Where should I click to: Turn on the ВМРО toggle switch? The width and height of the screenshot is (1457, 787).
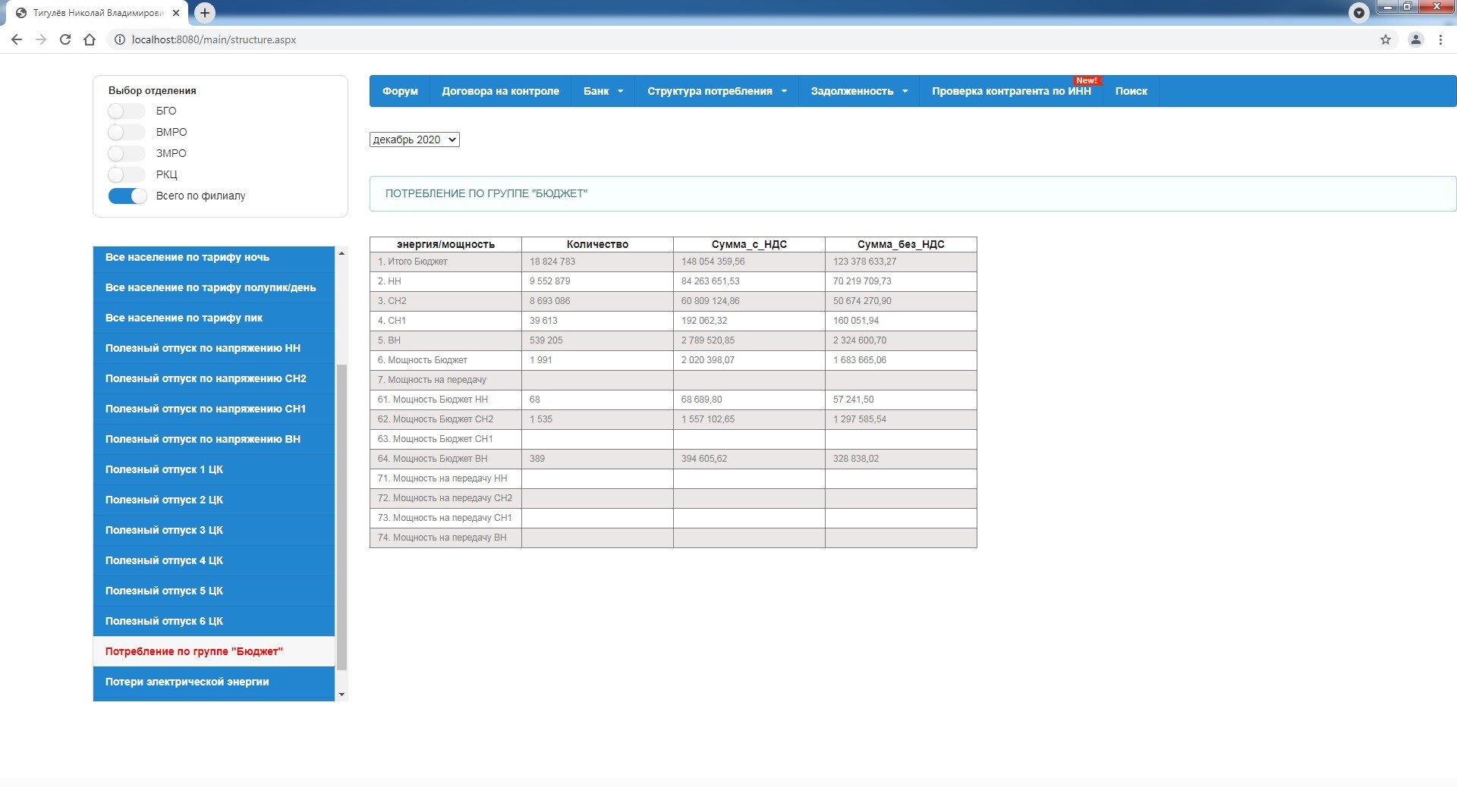click(x=126, y=132)
